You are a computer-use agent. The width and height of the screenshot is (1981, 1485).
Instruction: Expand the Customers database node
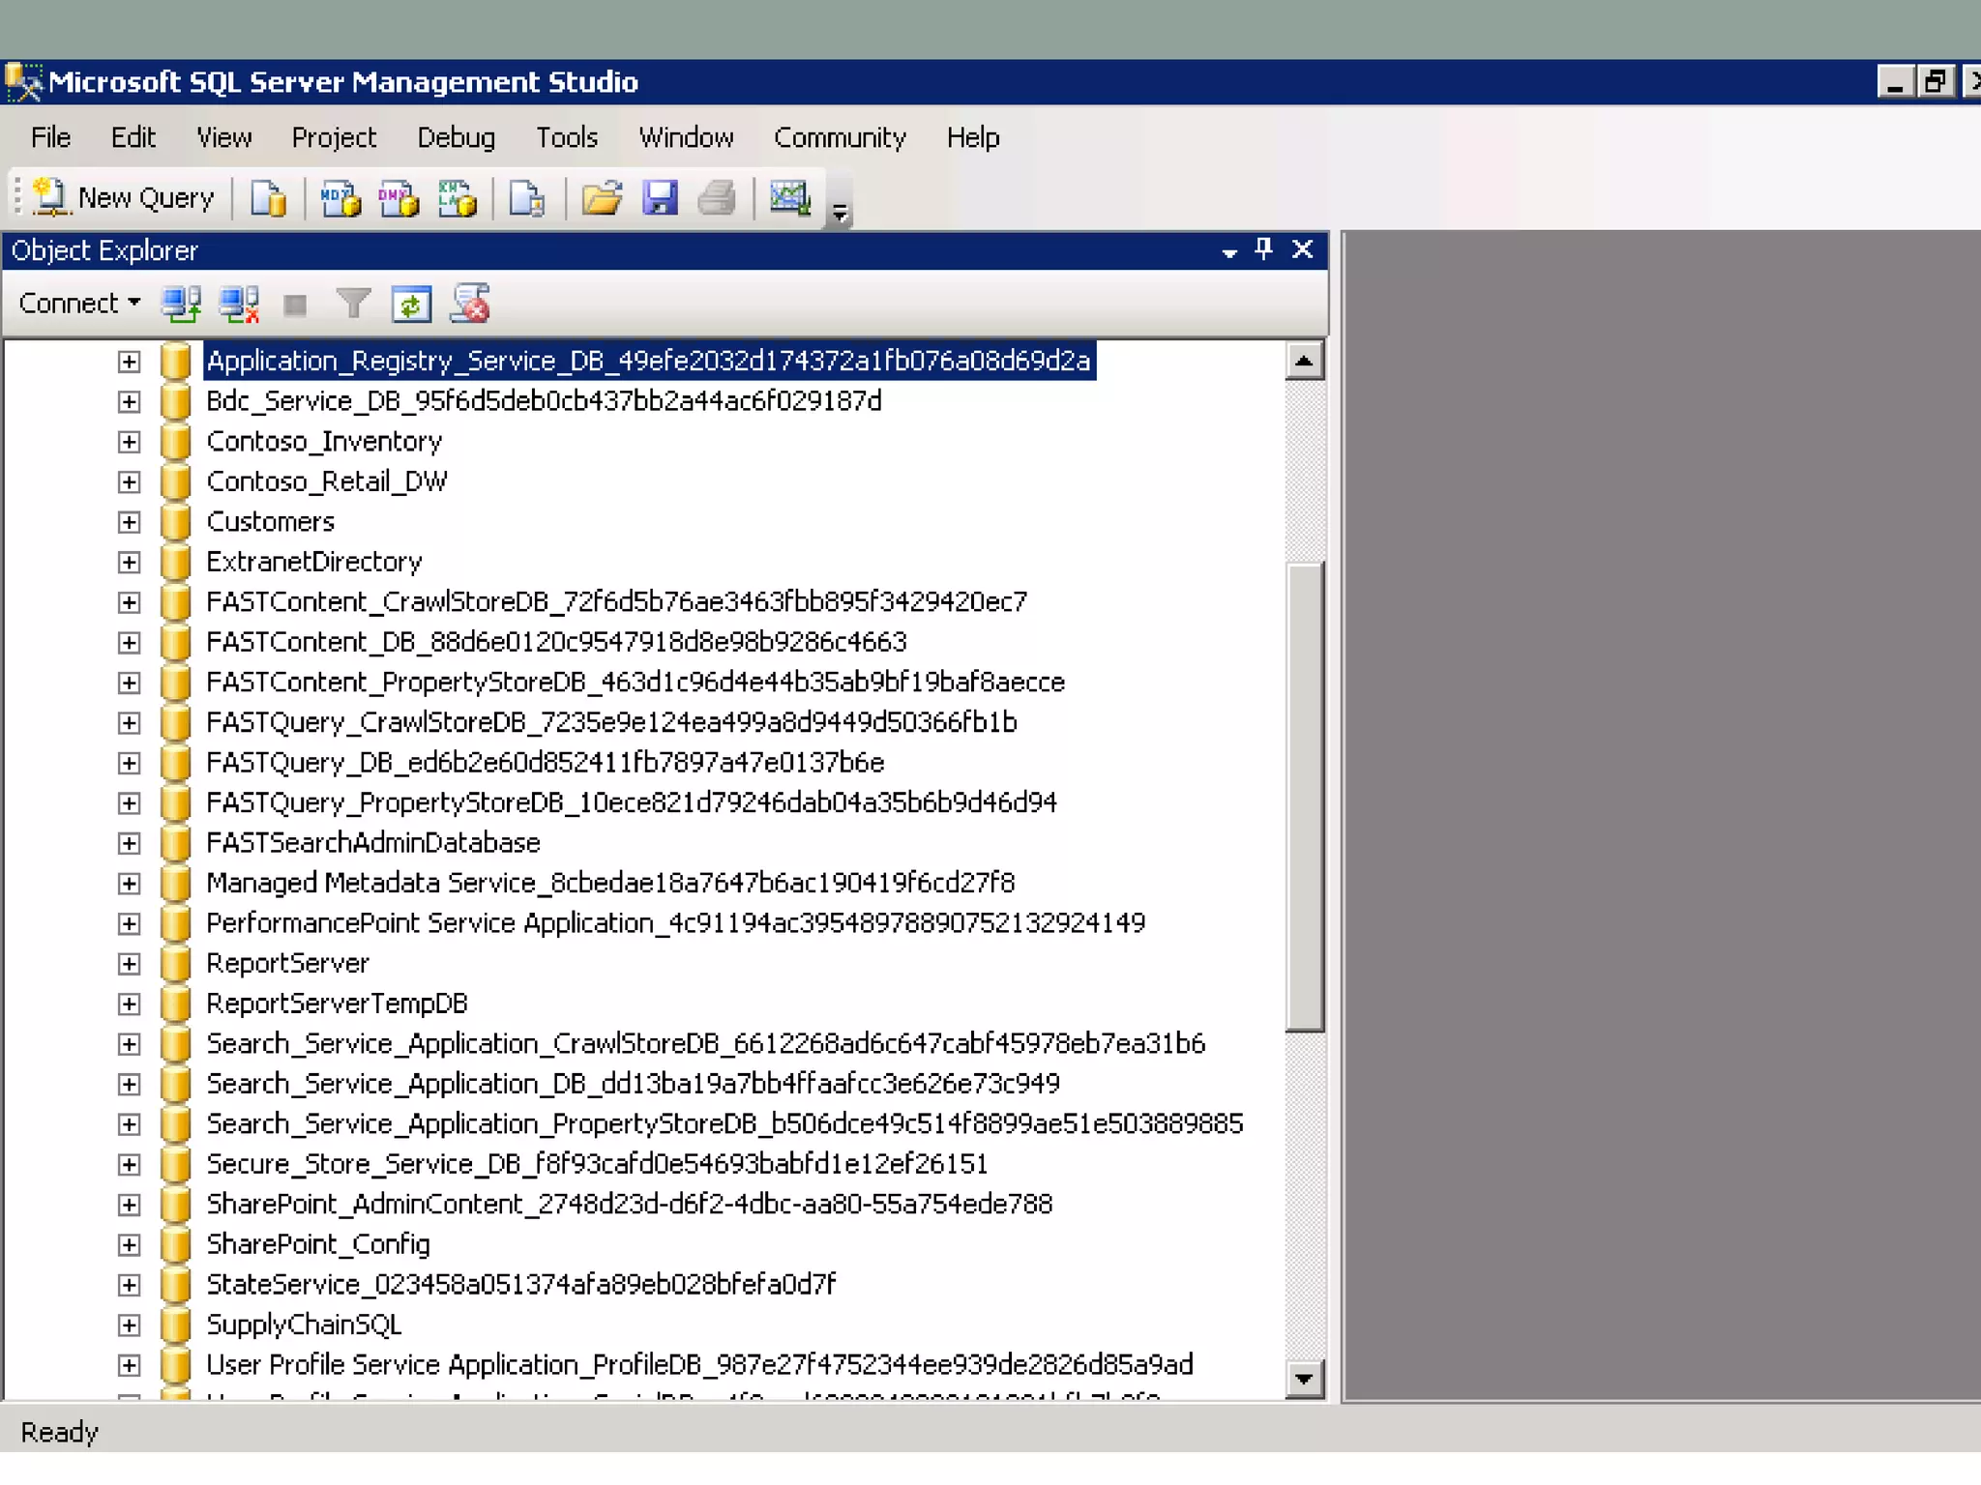[x=129, y=522]
